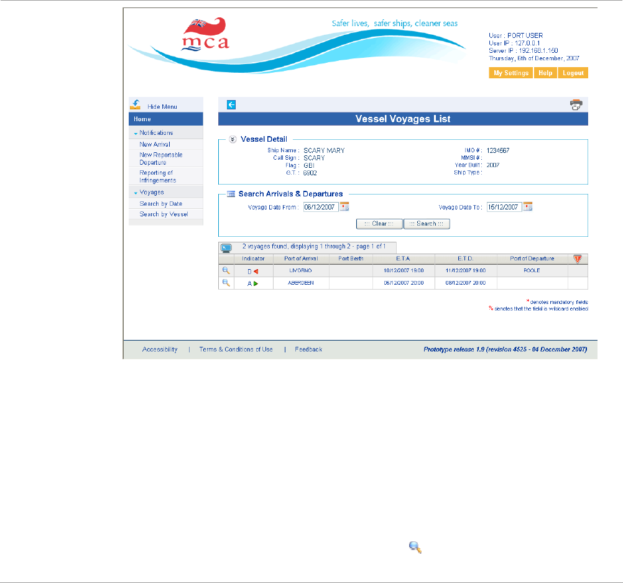Select Search by Vessel menu item
The image size is (623, 583).
164,214
